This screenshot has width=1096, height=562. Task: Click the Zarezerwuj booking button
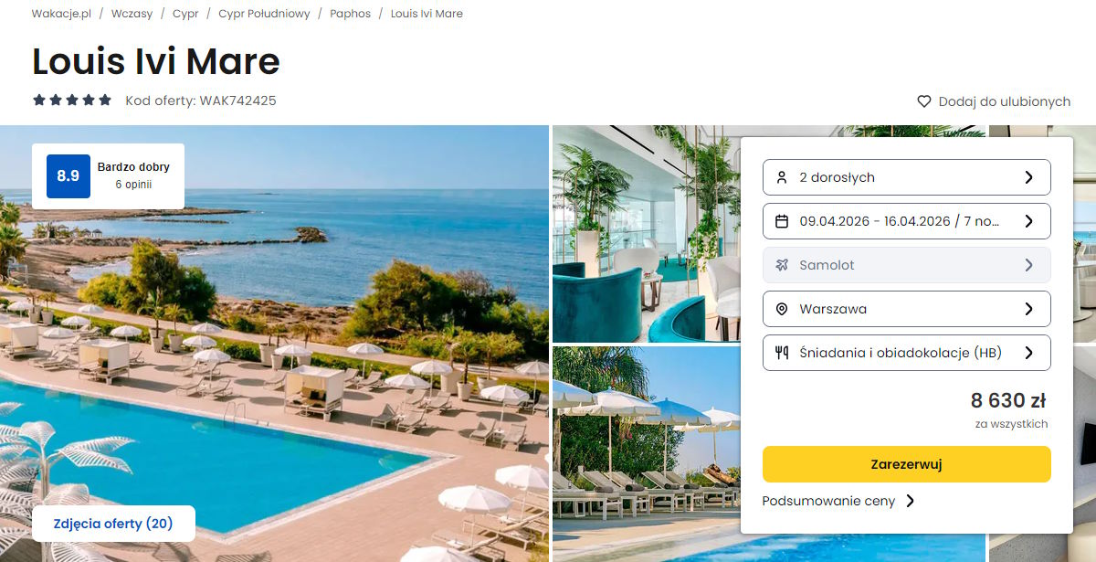point(907,464)
